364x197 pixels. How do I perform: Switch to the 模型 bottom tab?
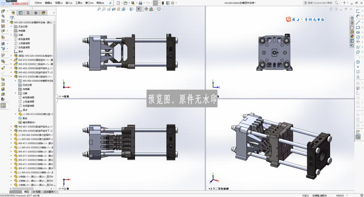click(x=27, y=192)
